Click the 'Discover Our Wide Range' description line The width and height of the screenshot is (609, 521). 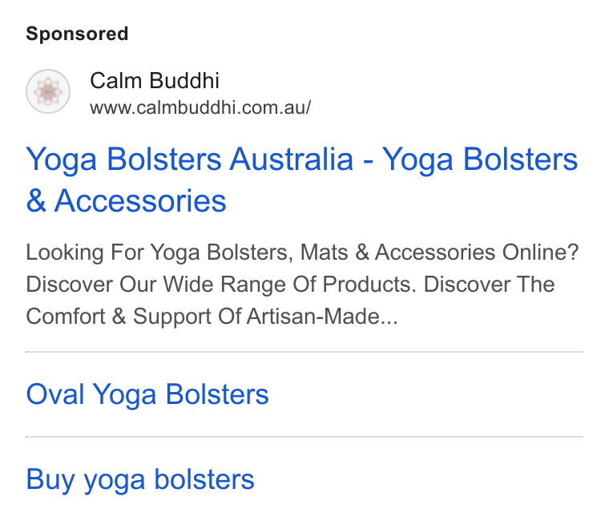pyautogui.click(x=291, y=285)
